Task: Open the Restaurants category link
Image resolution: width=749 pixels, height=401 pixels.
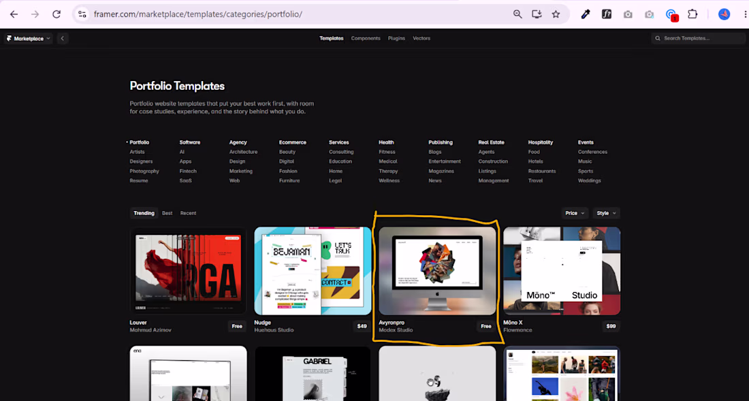Action: coord(542,171)
